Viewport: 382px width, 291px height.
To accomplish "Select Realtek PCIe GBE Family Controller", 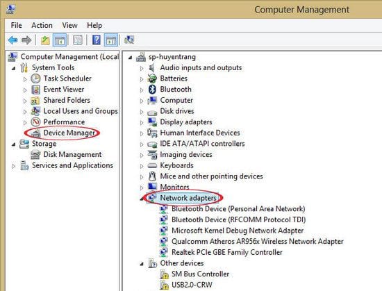I will [227, 252].
